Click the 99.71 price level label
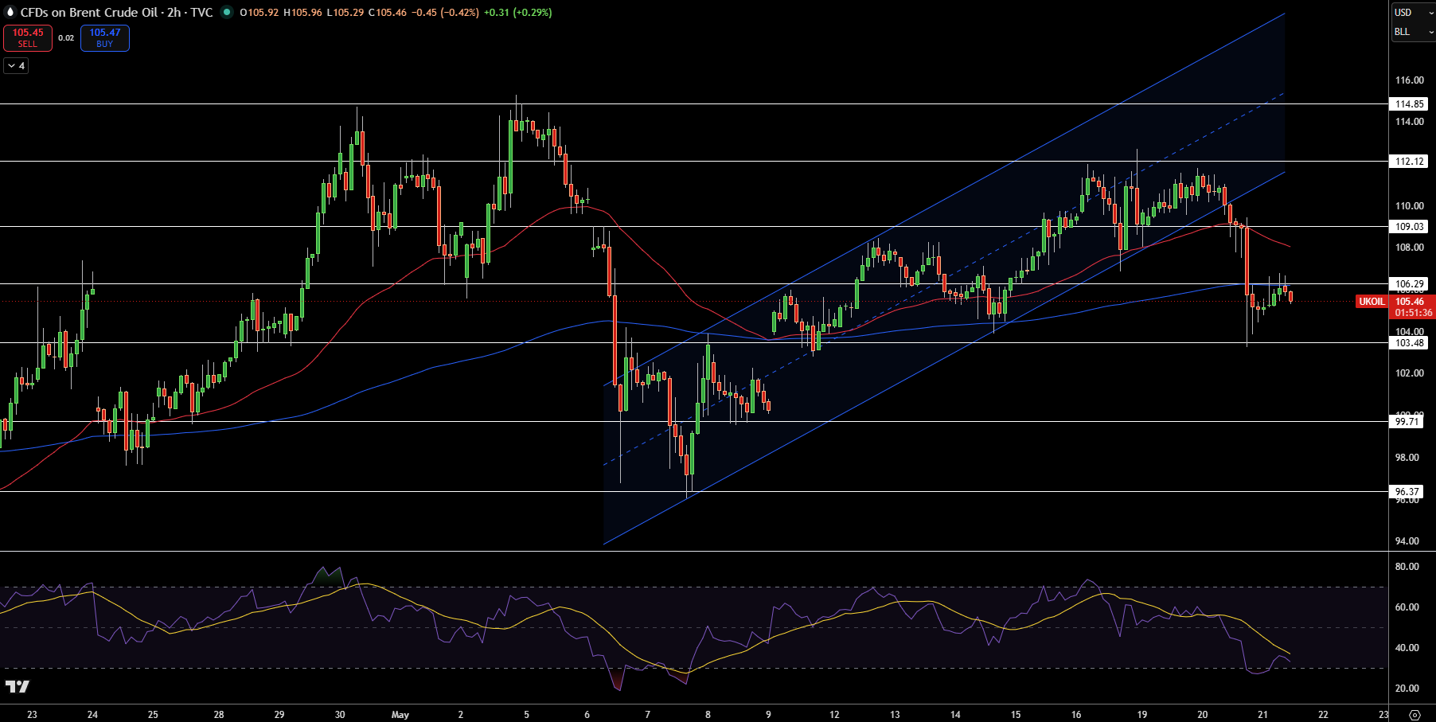Screen dimensions: 1436x722 (1407, 422)
